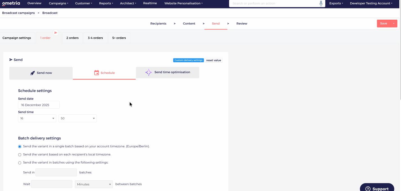This screenshot has height=191, width=401.
Task: Open the Realtime page
Action: [150, 3]
